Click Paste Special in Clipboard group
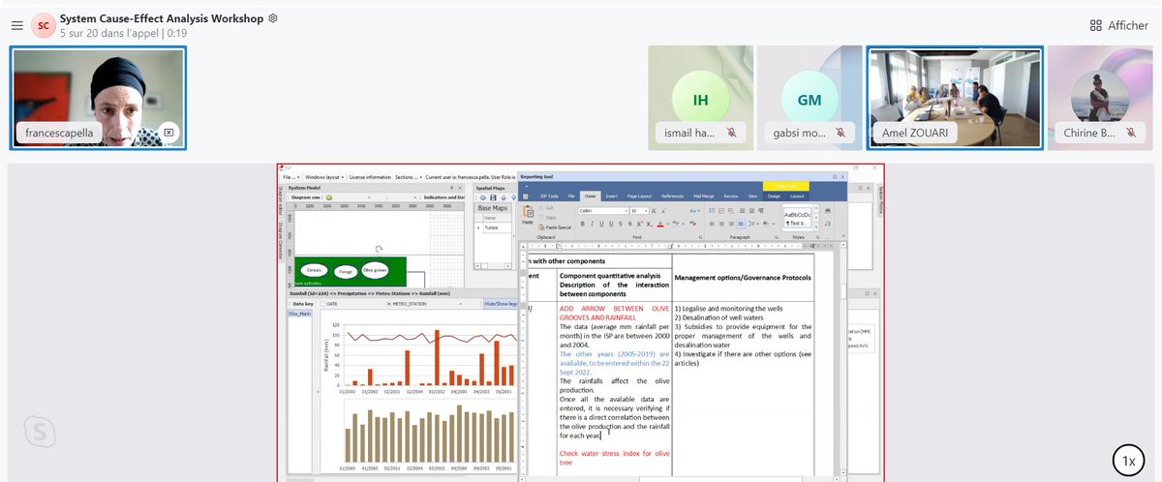 click(555, 227)
